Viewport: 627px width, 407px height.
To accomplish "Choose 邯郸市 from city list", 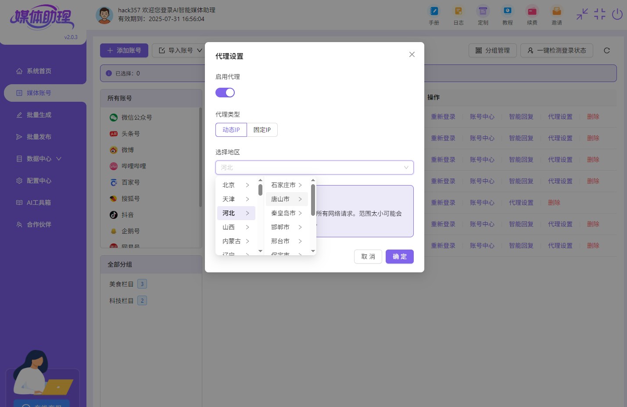I will [287, 227].
